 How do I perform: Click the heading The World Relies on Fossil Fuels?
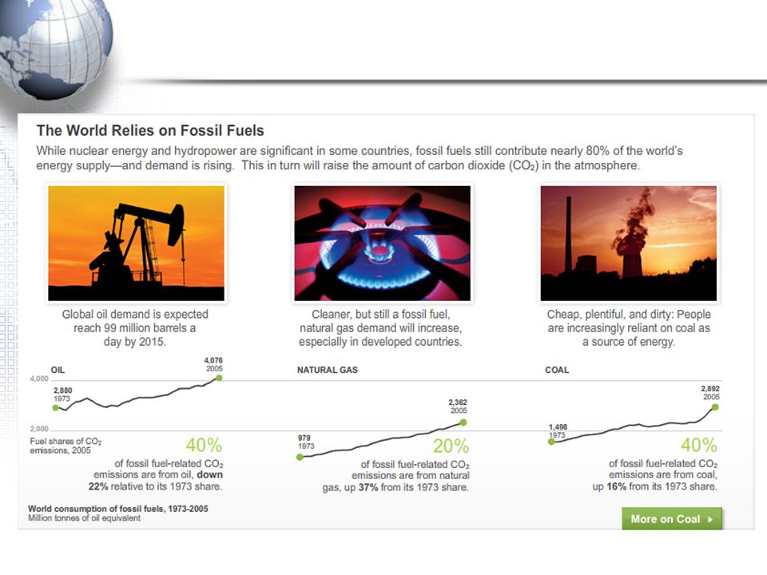coord(150,130)
